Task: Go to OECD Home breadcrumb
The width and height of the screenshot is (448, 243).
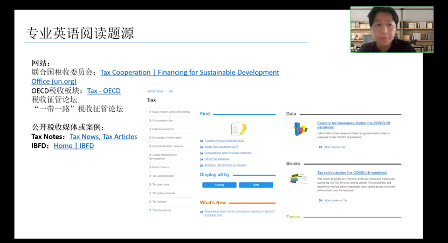Action: point(155,91)
